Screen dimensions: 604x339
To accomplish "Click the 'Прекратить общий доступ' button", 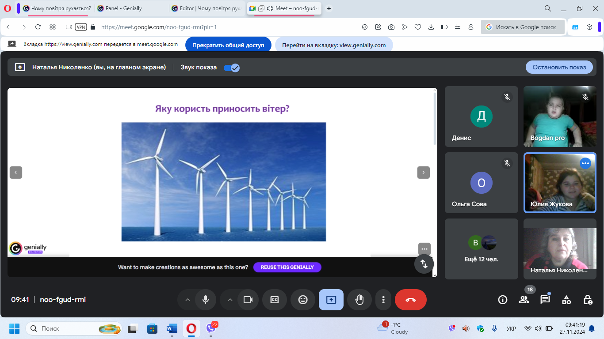I will pyautogui.click(x=228, y=45).
